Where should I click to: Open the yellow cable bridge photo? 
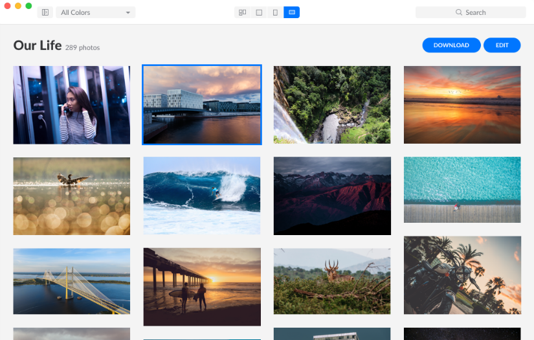pyautogui.click(x=71, y=281)
